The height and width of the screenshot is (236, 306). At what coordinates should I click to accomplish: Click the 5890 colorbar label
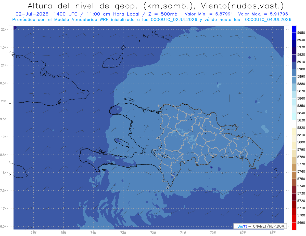tap(301, 76)
